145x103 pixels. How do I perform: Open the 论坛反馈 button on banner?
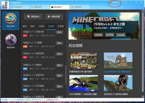(121, 35)
